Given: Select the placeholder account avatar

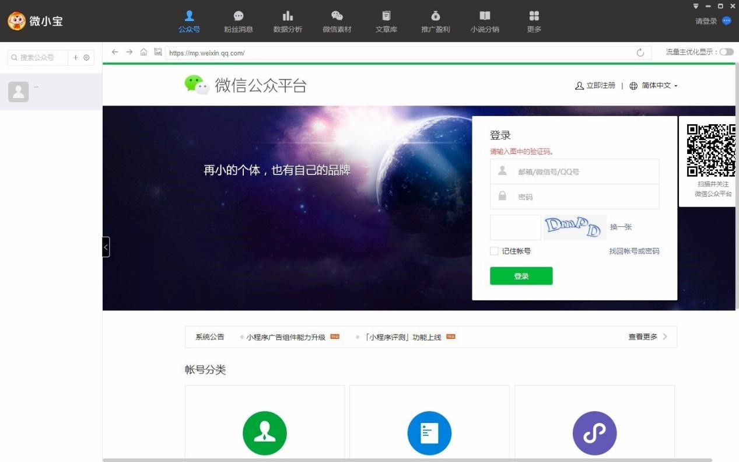Looking at the screenshot, I should [18, 92].
